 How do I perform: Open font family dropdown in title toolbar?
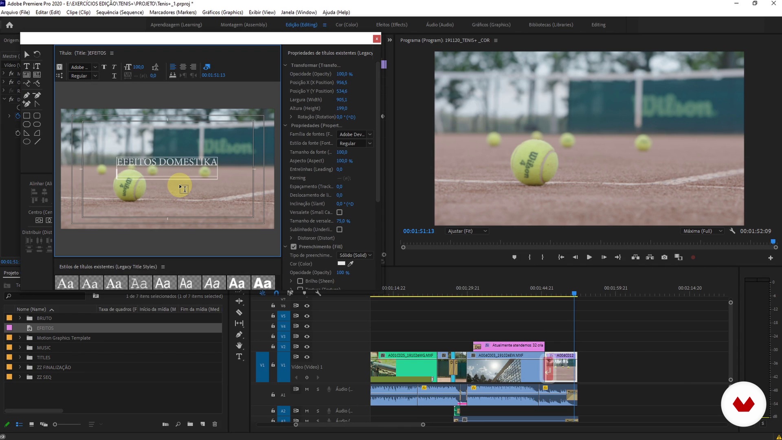click(x=83, y=67)
